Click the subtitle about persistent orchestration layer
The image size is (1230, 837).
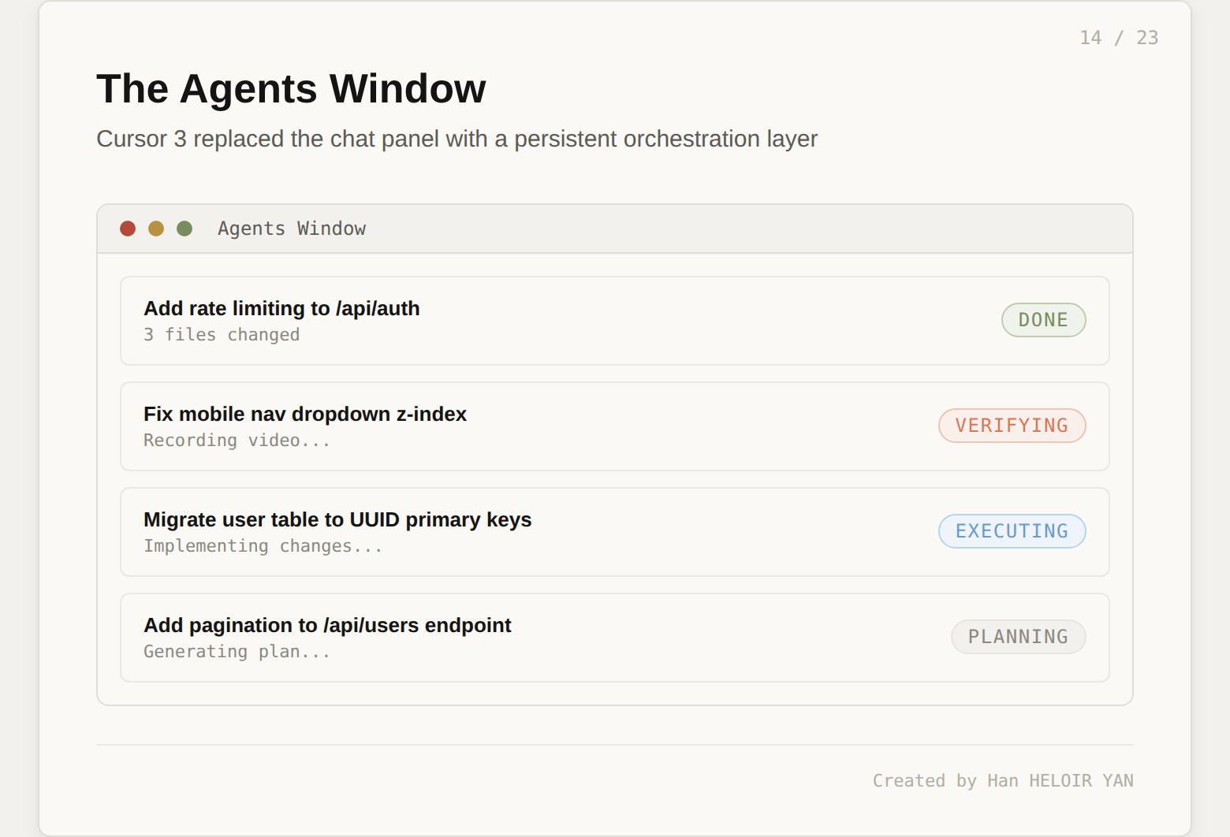(x=457, y=139)
